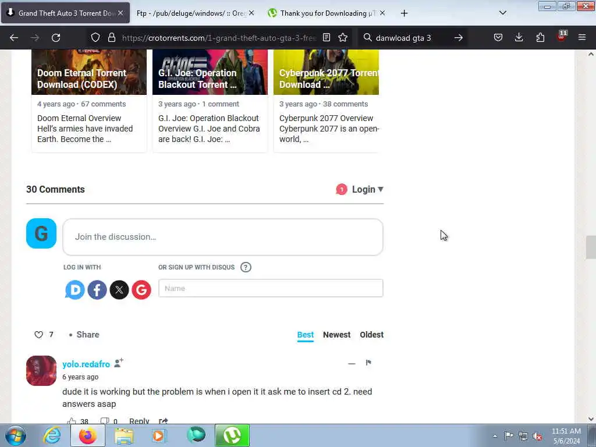
Task: Close the Ftp deluge tab
Action: point(251,13)
